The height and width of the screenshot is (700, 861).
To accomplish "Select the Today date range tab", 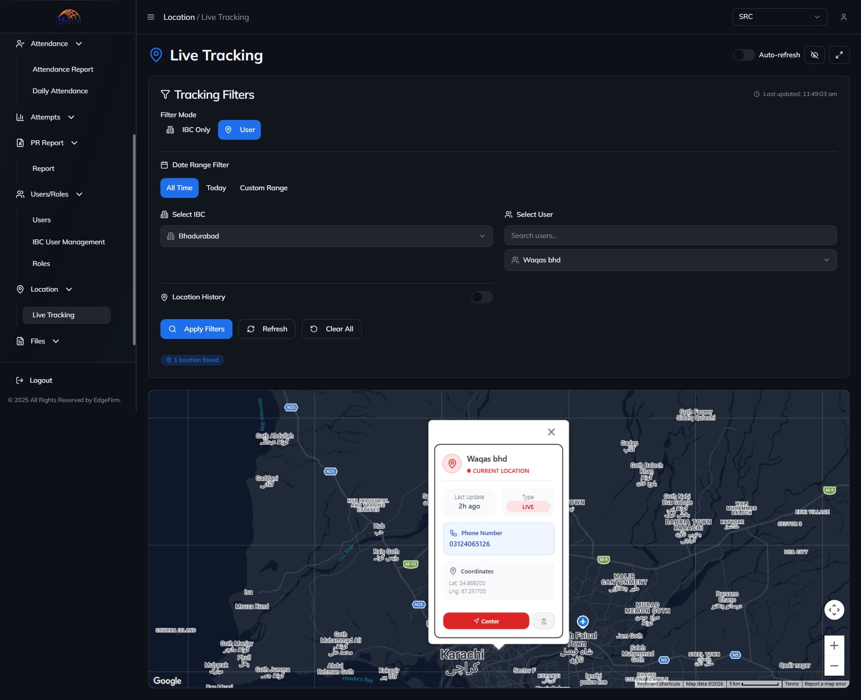I will (216, 188).
